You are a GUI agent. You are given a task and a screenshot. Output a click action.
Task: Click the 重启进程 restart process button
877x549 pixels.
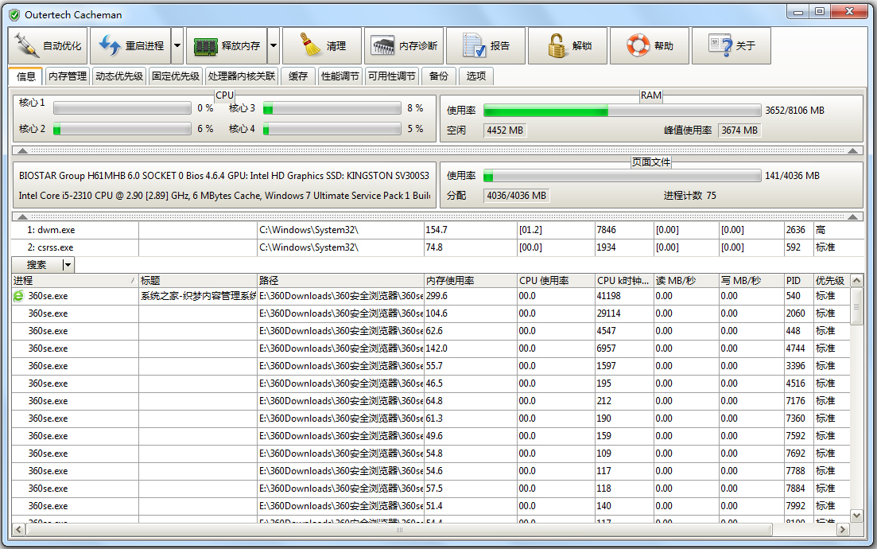click(131, 46)
